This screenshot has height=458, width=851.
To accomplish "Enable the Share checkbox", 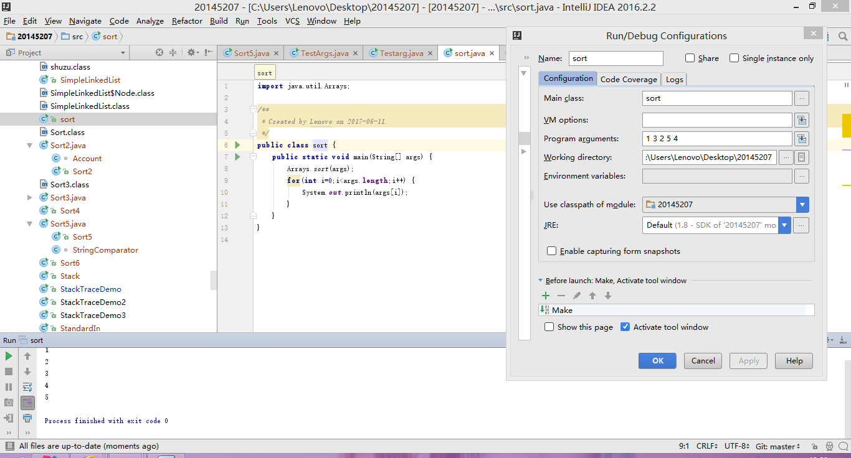I will (x=690, y=58).
